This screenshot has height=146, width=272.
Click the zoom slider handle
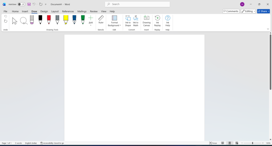click(252, 143)
